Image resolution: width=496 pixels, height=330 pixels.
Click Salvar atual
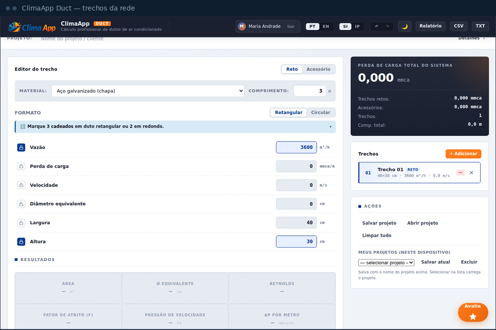click(436, 262)
